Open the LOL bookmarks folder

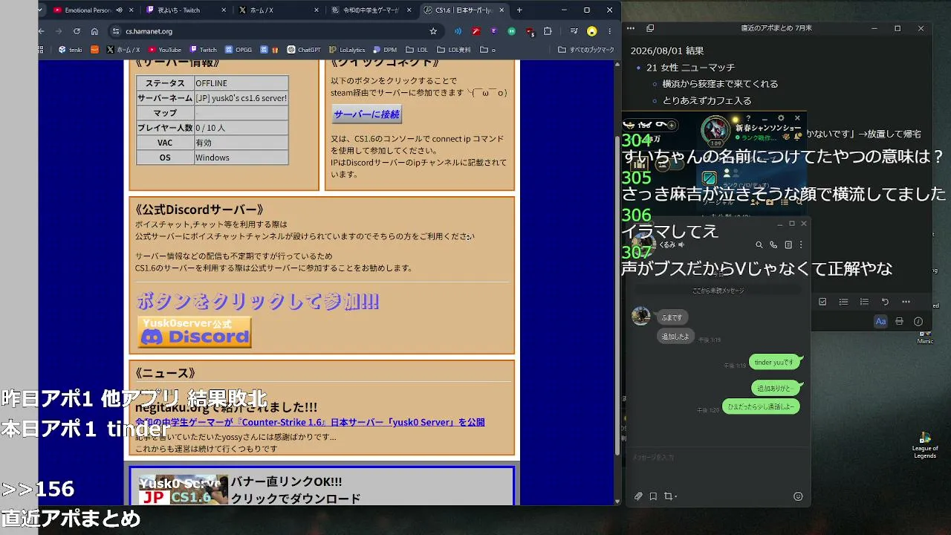click(x=417, y=50)
